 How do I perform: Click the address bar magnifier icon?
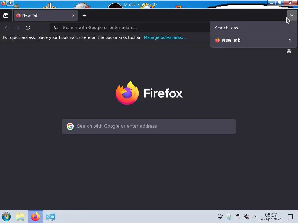point(56,28)
